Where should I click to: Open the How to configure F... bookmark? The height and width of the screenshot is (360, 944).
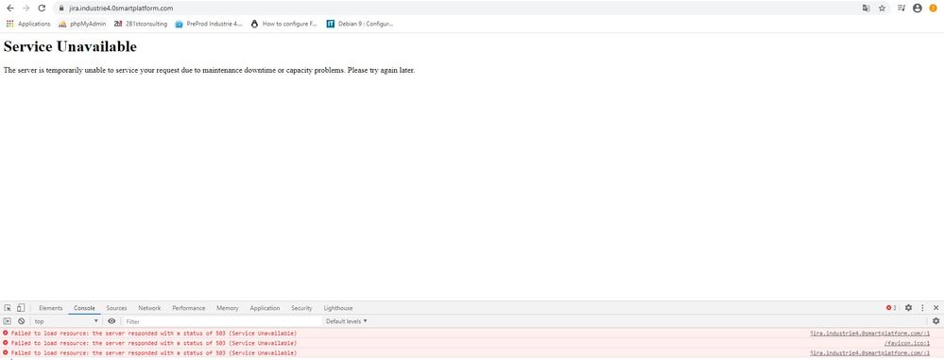tap(283, 24)
